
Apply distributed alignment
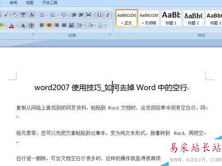(x=71, y=25)
